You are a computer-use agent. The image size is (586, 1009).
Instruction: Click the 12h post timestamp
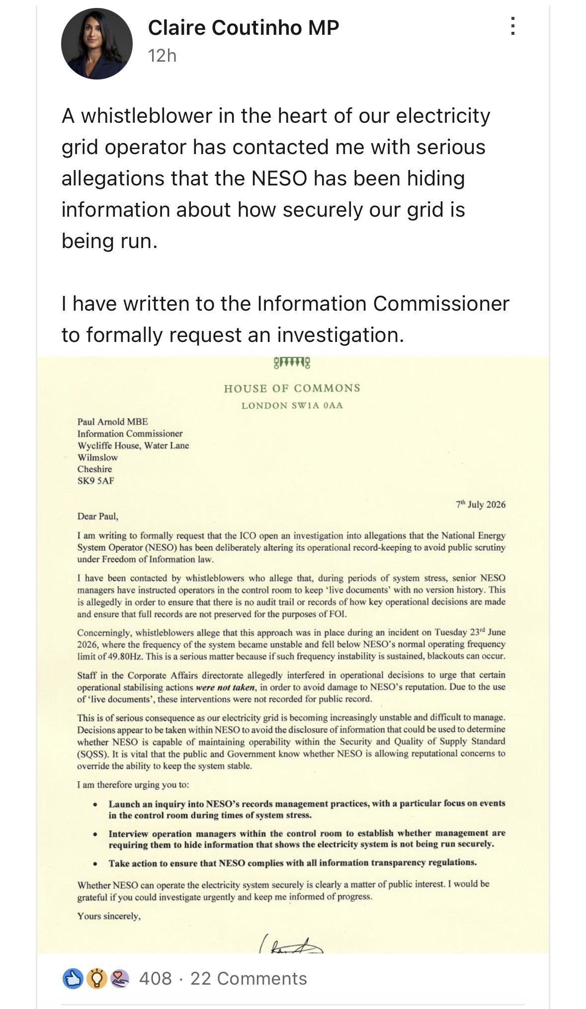pyautogui.click(x=162, y=56)
